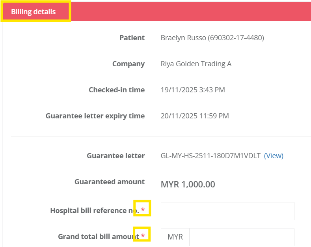Click the Billing details header tab
The width and height of the screenshot is (311, 247).
[x=34, y=12]
